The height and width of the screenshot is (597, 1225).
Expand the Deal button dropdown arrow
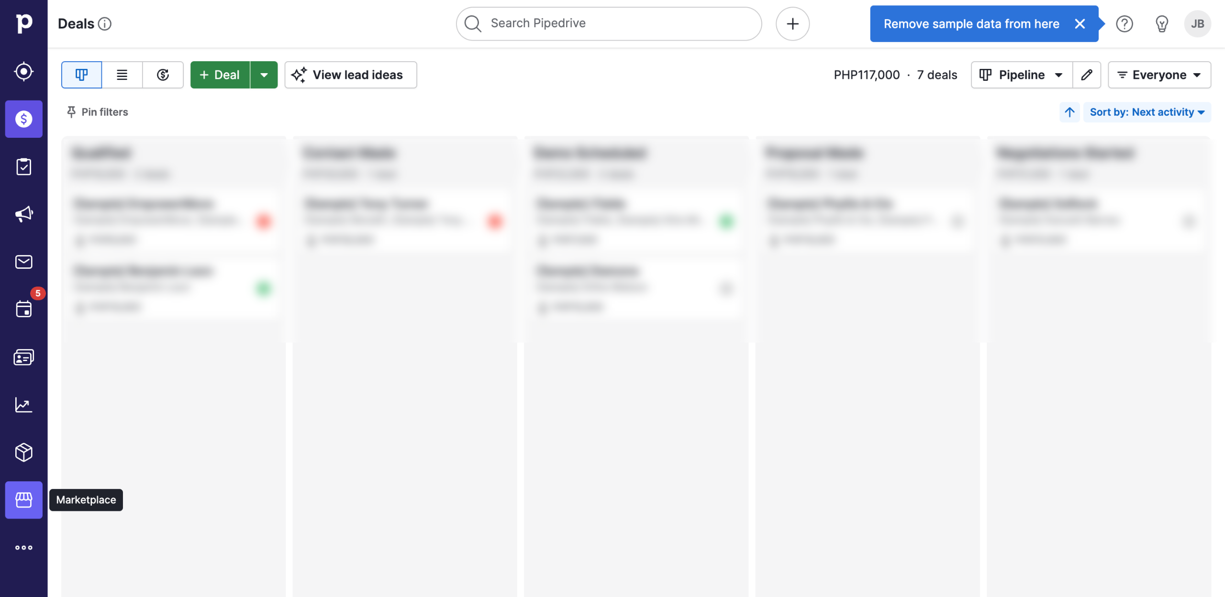(264, 75)
